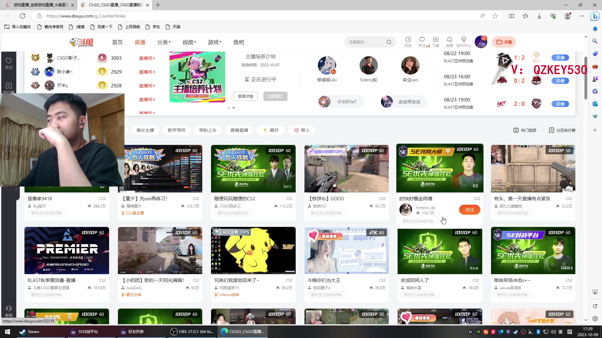This screenshot has width=602, height=338.
Task: Open browser settings and more menu
Action: (582, 16)
